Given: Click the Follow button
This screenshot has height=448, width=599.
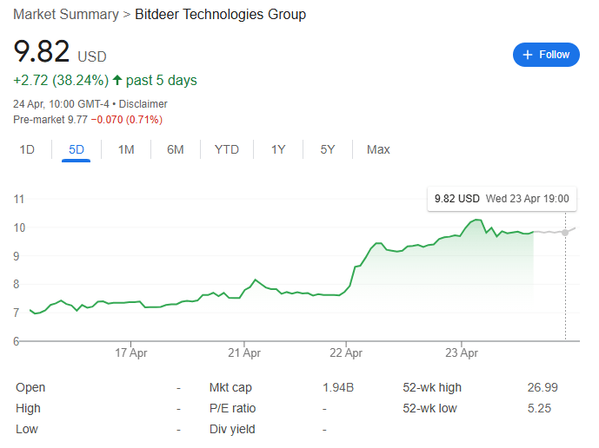Looking at the screenshot, I should pyautogui.click(x=546, y=55).
